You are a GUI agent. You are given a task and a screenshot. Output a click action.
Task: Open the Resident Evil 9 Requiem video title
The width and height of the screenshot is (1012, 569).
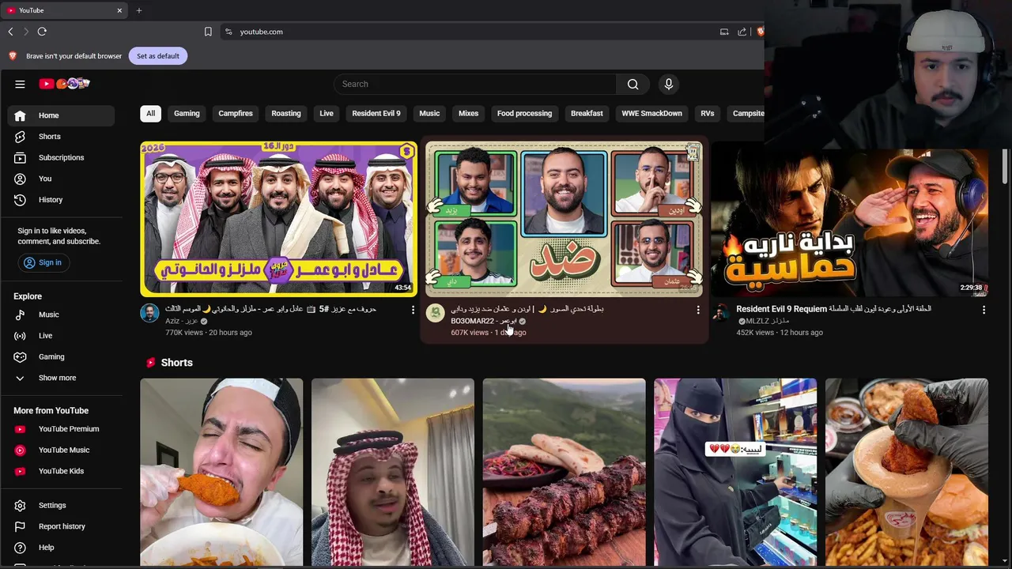coord(833,309)
